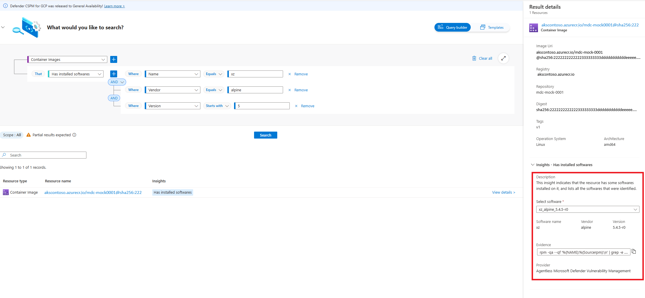
Task: Collapse the Insights - Has installed softwares section
Action: pyautogui.click(x=533, y=165)
